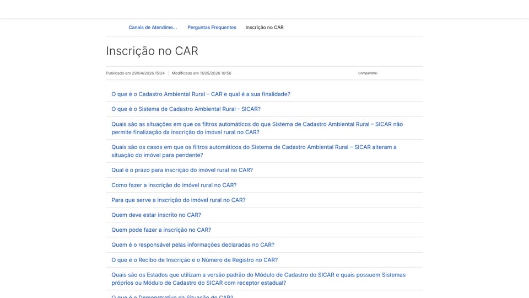Click "Publicado em 29/04/2026 15:24" text
Viewport: 529px width, 298px height.
(x=136, y=73)
